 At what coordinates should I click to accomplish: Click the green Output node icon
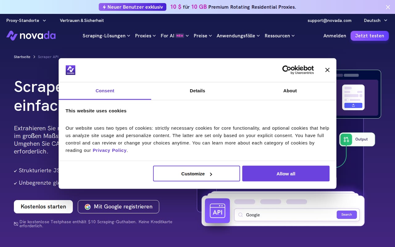click(x=346, y=140)
